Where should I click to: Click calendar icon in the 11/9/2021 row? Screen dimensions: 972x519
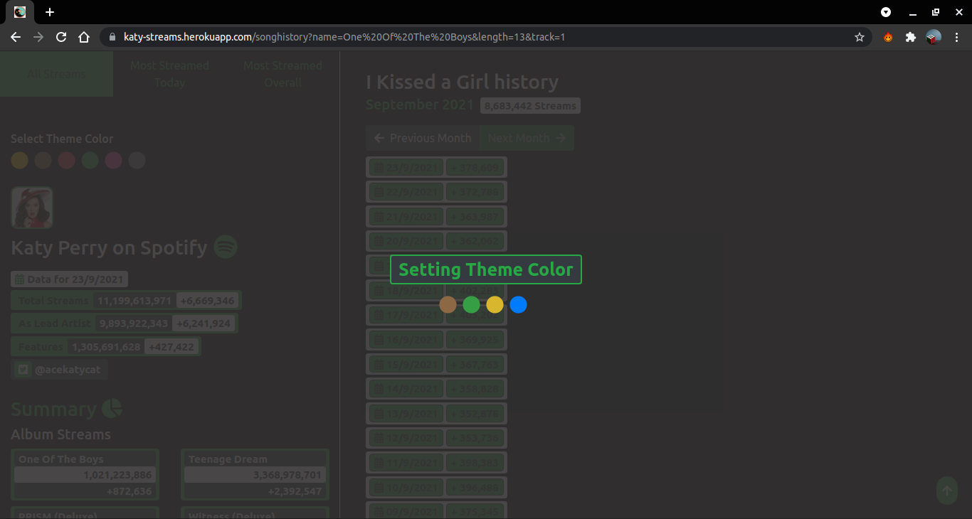pyautogui.click(x=379, y=464)
